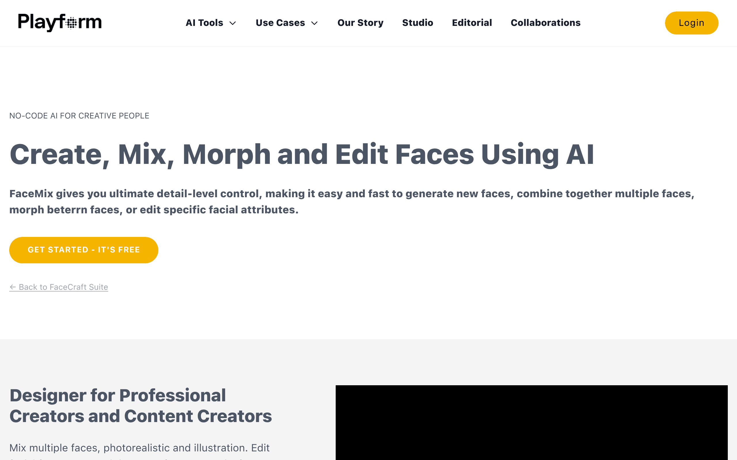Click Get Started - It's Free button
The height and width of the screenshot is (460, 737).
[x=84, y=250]
